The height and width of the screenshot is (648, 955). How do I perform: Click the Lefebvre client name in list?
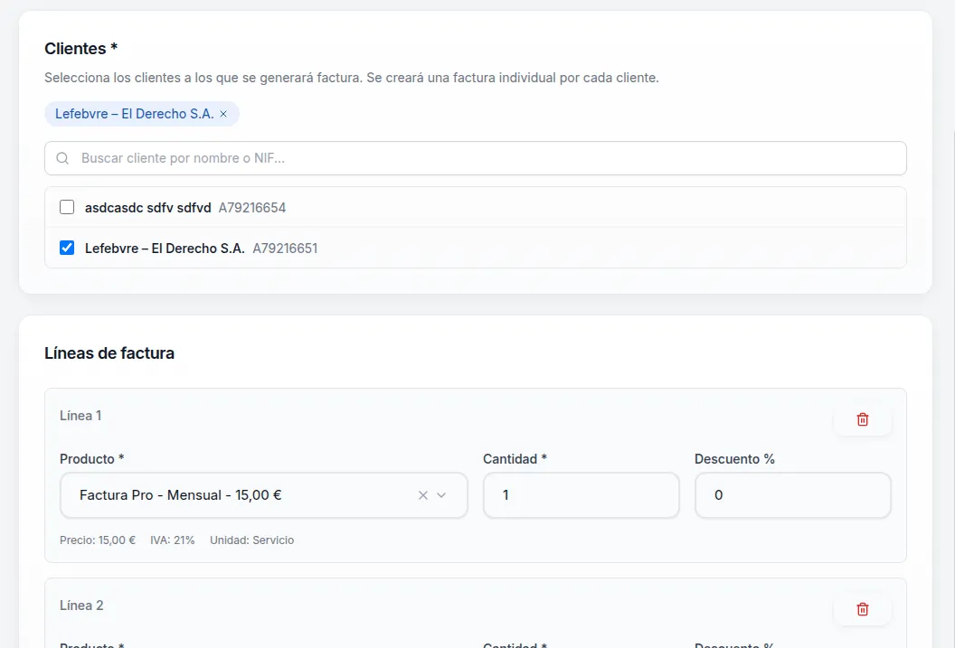165,249
